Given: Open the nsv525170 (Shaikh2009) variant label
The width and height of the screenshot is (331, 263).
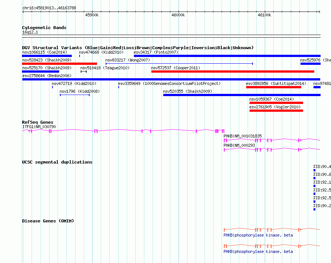Looking at the screenshot, I should pyautogui.click(x=47, y=68).
